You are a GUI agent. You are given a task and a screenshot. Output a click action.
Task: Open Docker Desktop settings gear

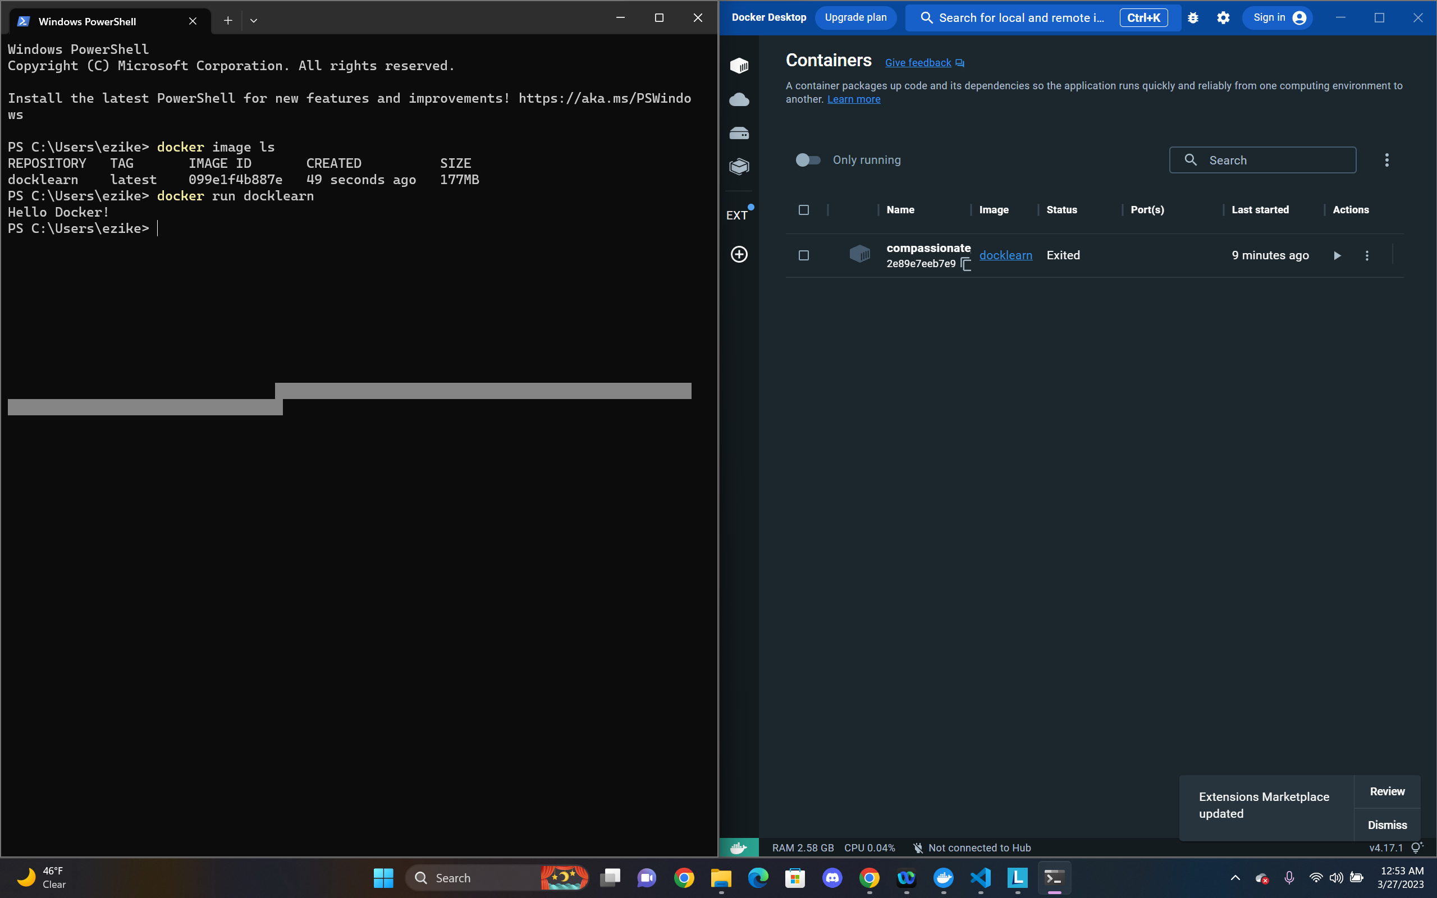(x=1223, y=18)
